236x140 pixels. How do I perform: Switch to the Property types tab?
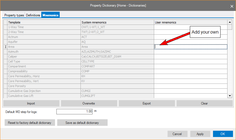click(x=14, y=15)
